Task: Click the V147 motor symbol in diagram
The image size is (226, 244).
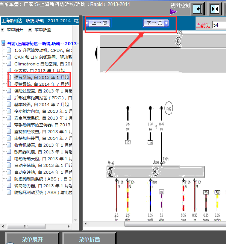Action: pyautogui.click(x=110, y=172)
